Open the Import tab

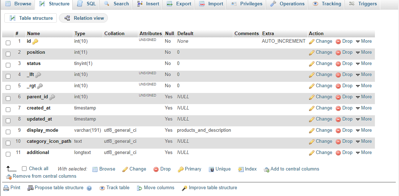(211, 4)
